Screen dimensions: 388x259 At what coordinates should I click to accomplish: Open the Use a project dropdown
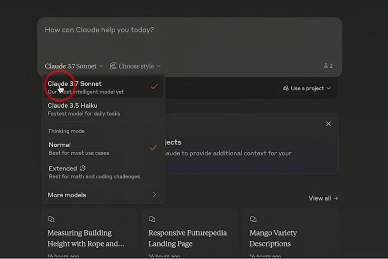point(306,88)
